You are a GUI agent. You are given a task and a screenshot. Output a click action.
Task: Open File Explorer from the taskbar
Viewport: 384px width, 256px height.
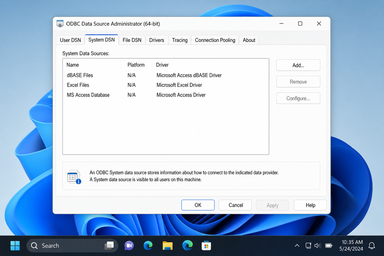coord(167,245)
